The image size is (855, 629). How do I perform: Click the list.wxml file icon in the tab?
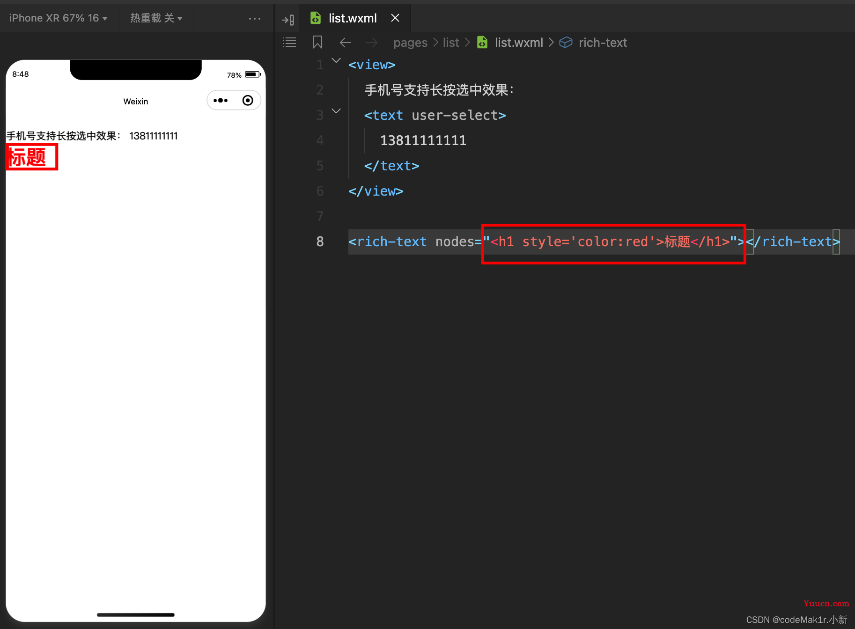tap(316, 18)
